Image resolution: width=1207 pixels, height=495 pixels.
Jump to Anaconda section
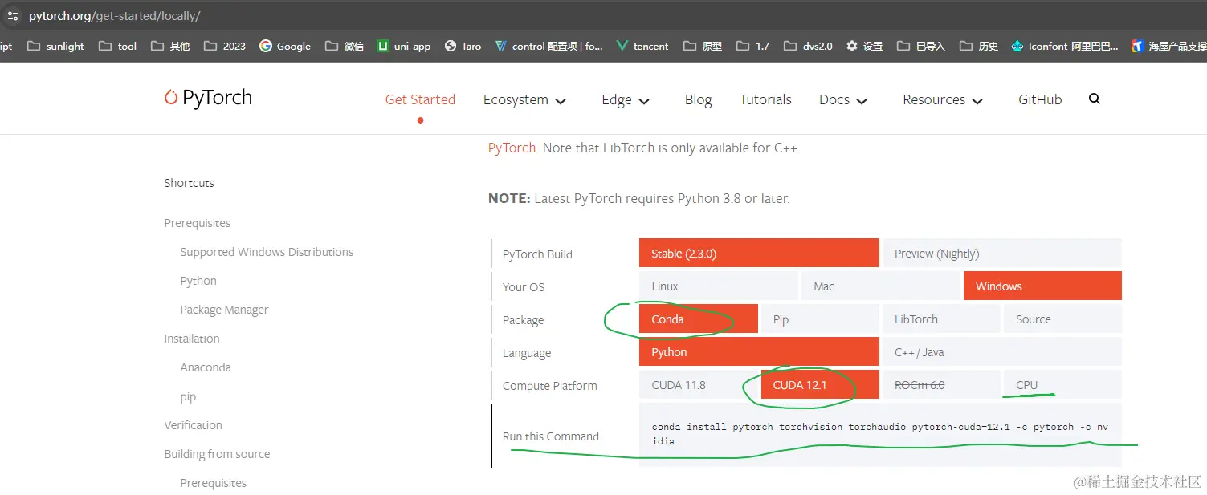206,367
